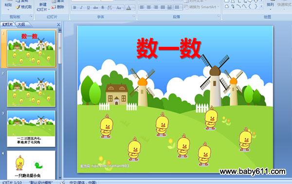This screenshot has width=292, height=184.
Task: Select slide 4 thumbnail with caterpillar
Action: coord(31,165)
